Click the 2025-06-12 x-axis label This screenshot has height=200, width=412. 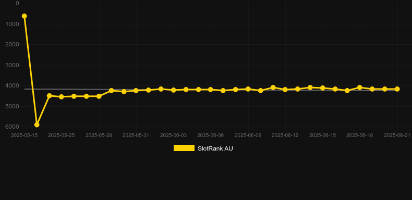coord(285,135)
